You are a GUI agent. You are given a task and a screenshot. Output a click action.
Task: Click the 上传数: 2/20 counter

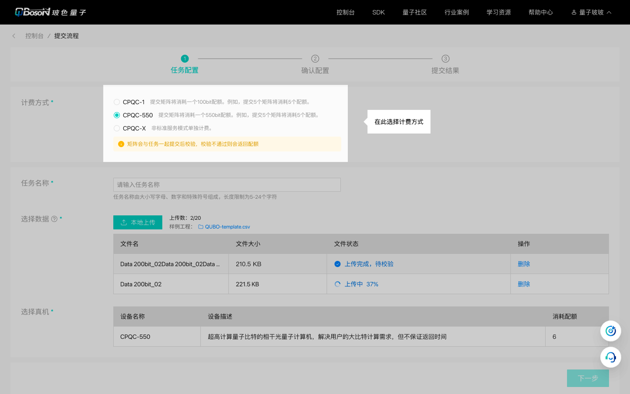pyautogui.click(x=185, y=218)
